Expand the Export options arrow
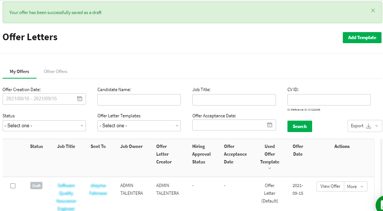383x211 pixels. coord(376,126)
